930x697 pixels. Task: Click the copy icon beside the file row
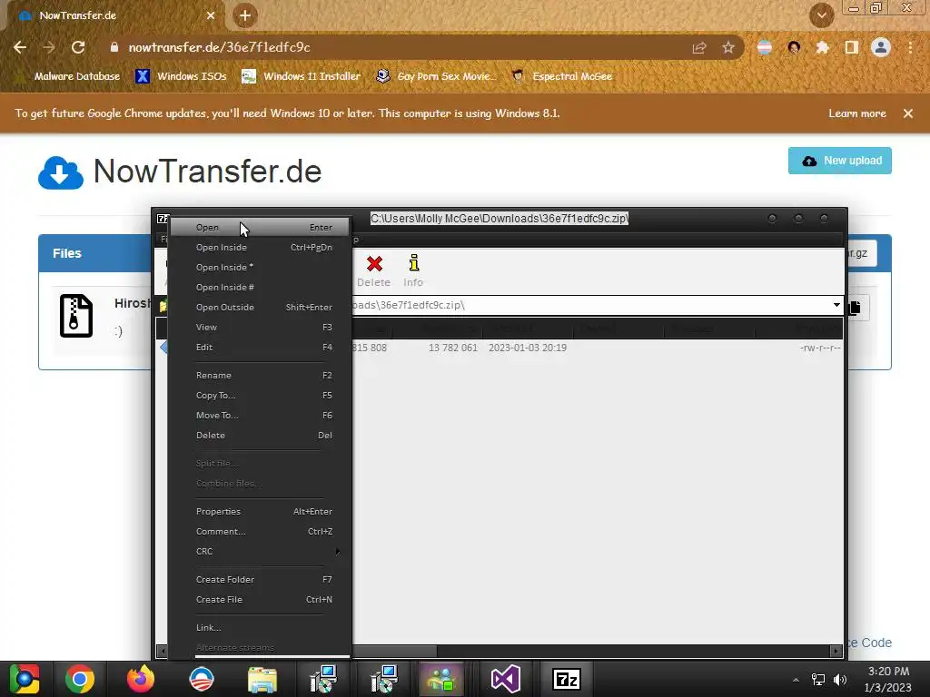[x=856, y=308]
